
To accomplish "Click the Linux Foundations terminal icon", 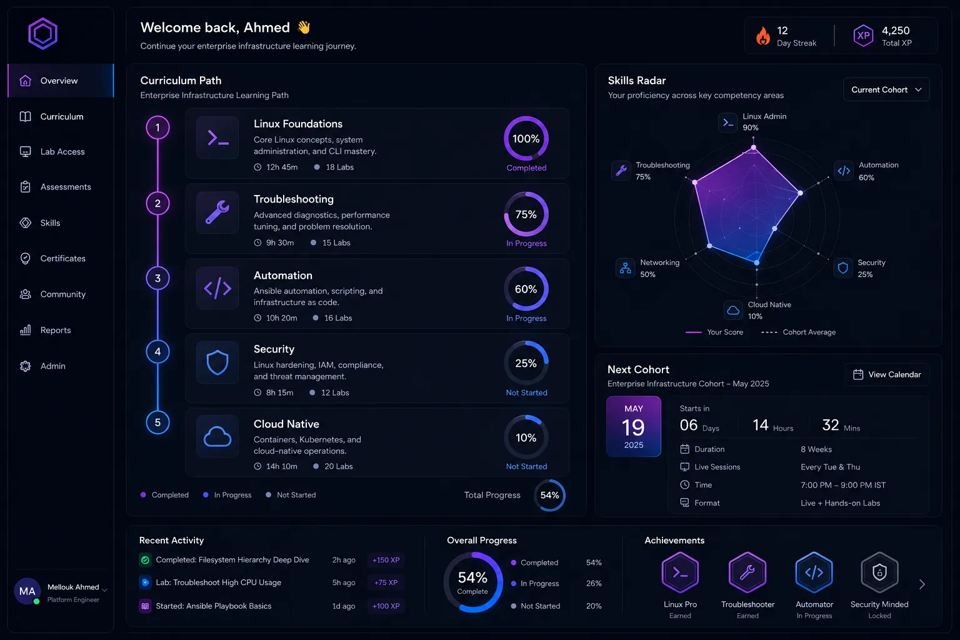I will coord(217,137).
